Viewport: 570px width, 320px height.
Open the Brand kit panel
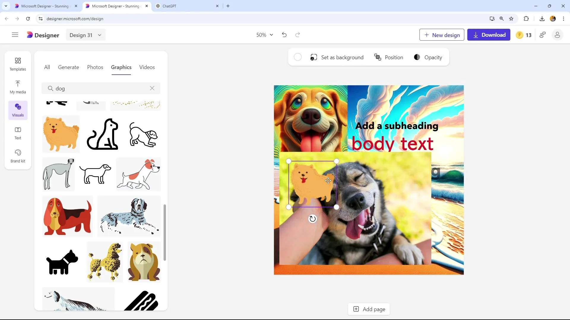click(18, 156)
